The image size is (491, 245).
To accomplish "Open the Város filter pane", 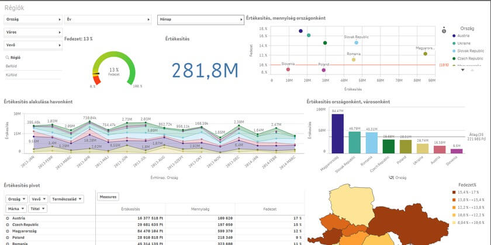I will tap(32, 32).
